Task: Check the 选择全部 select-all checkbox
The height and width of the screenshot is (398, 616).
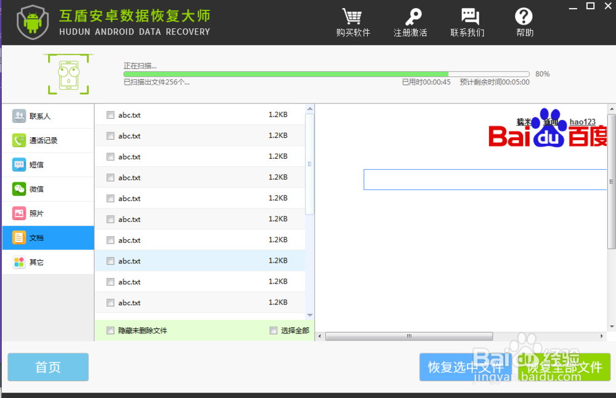Action: [x=273, y=330]
